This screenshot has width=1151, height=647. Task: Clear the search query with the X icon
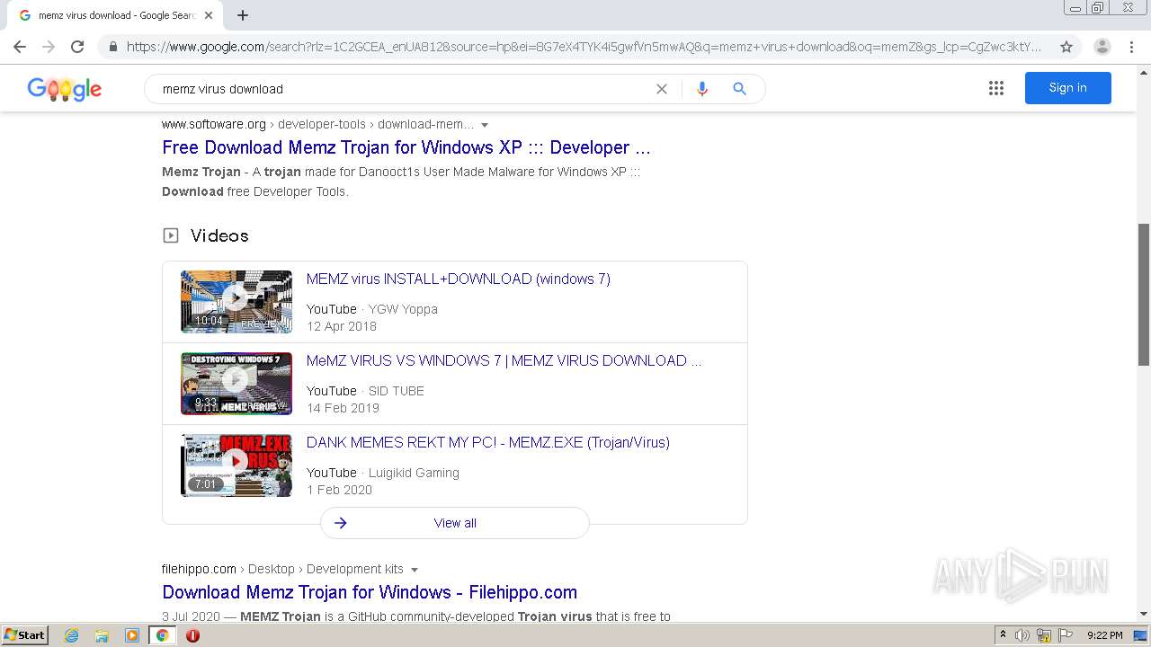662,89
